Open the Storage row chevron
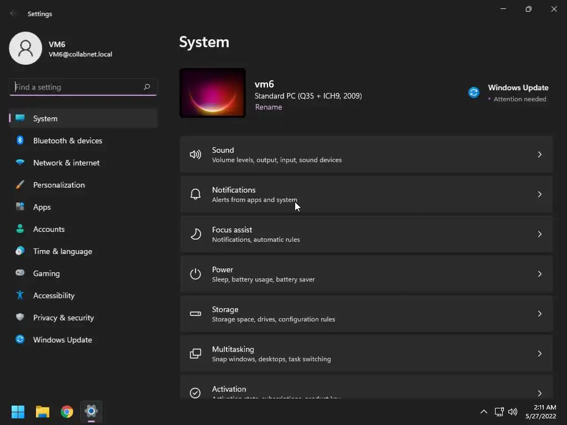Image resolution: width=567 pixels, height=425 pixels. (539, 314)
